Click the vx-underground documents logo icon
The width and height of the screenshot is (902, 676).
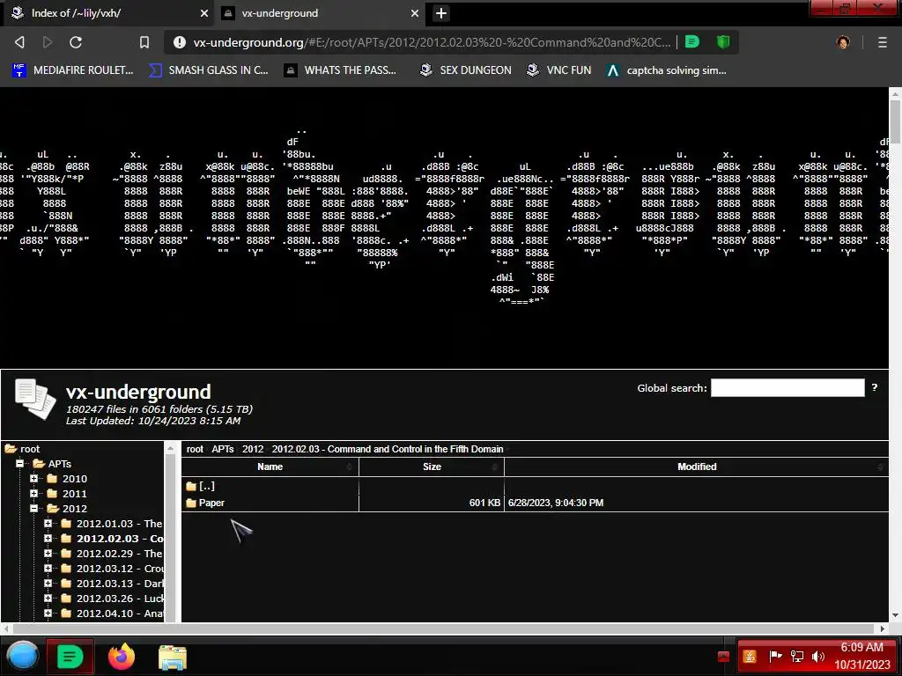(35, 399)
